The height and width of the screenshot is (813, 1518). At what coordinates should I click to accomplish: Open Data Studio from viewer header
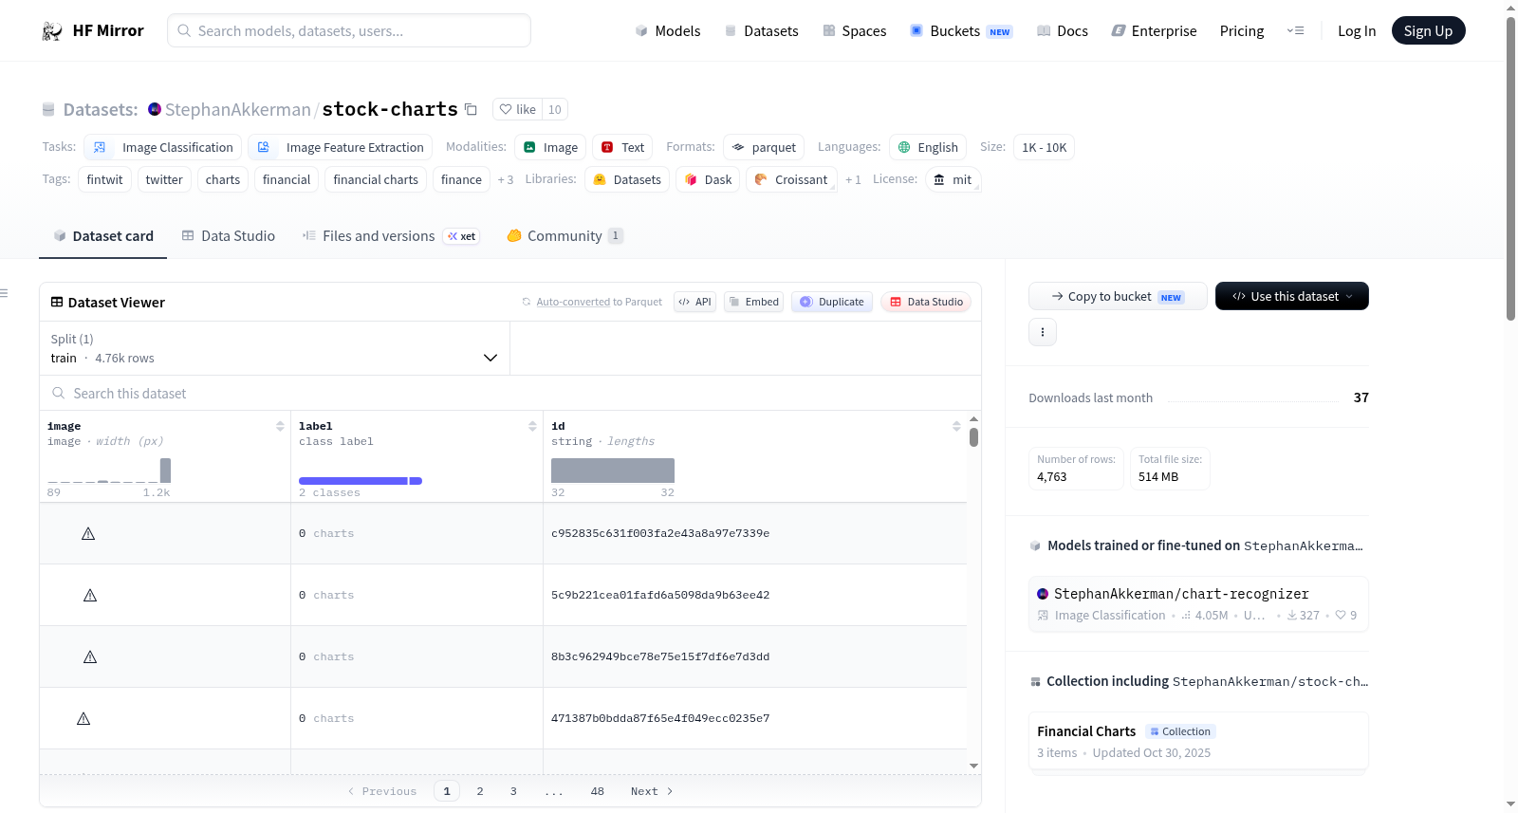[926, 302]
